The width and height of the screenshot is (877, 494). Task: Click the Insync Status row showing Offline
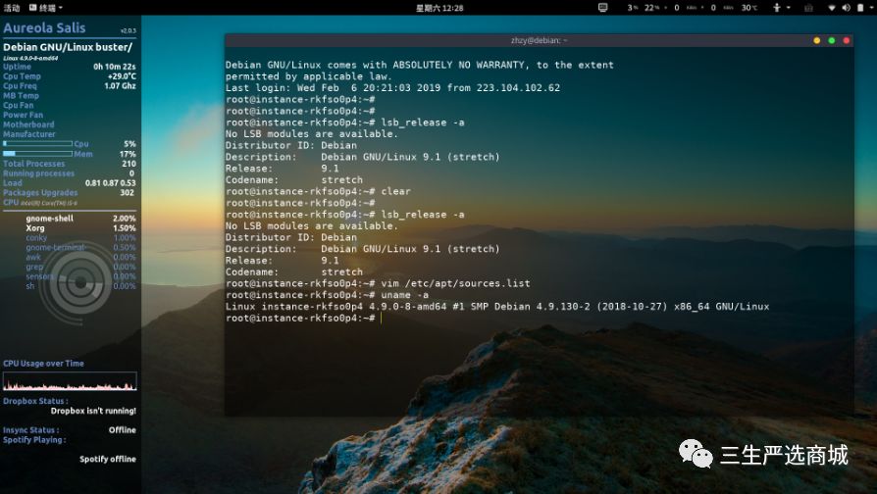[70, 430]
